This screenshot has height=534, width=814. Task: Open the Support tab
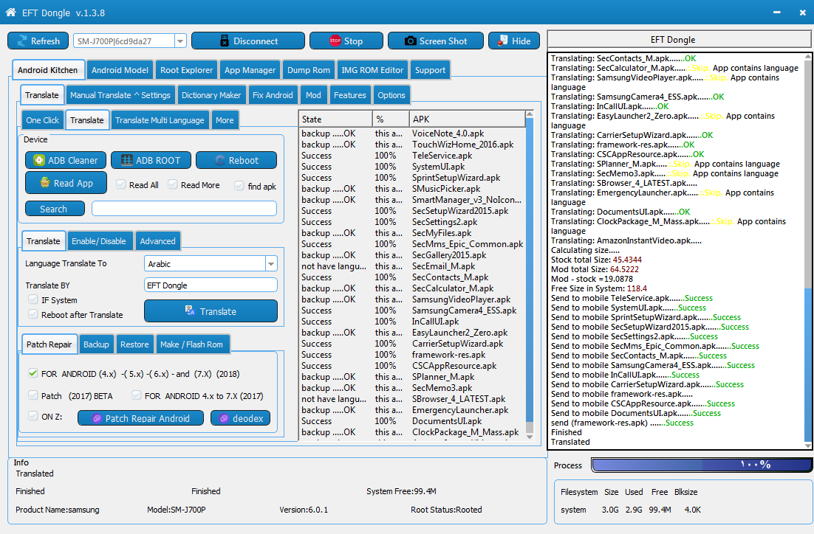pyautogui.click(x=430, y=70)
